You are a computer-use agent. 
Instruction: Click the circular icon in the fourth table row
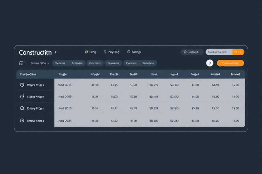(x=22, y=121)
